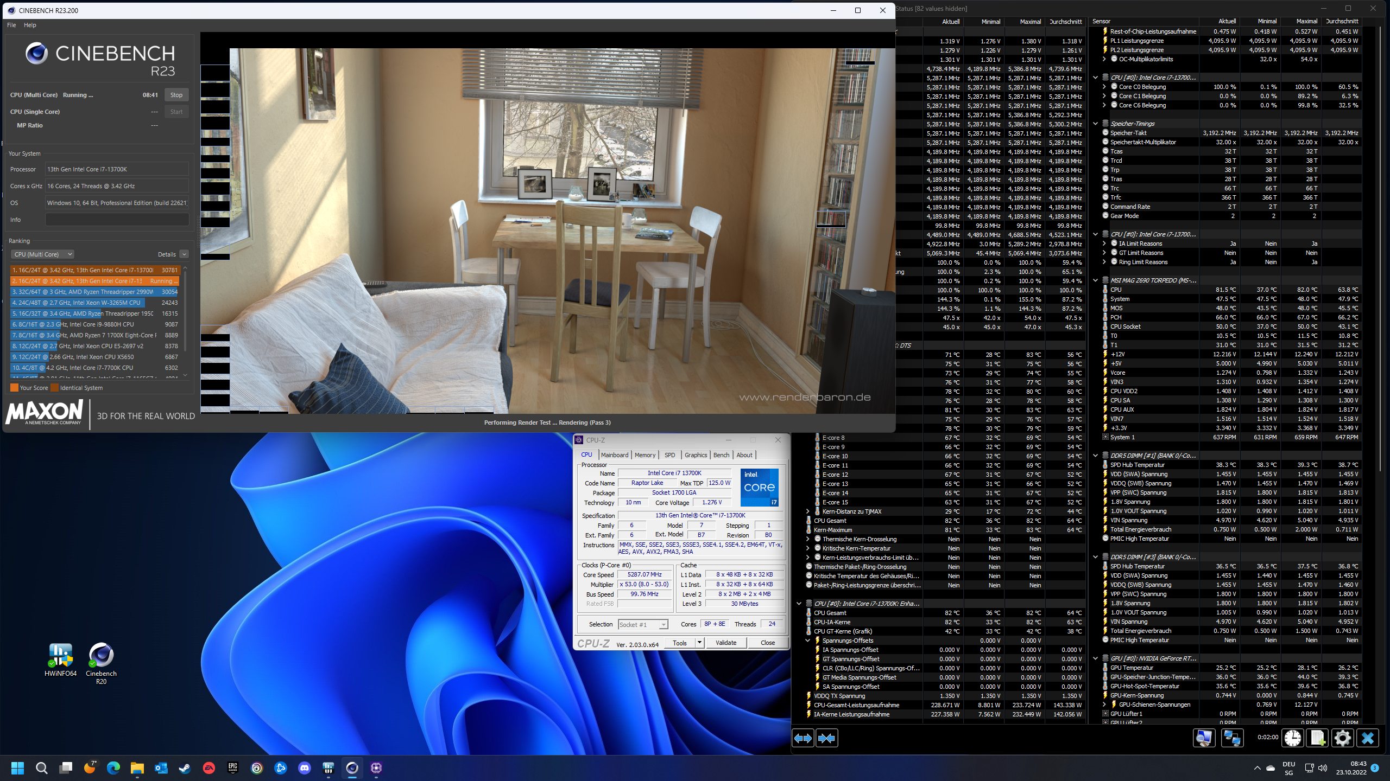The width and height of the screenshot is (1390, 781).
Task: Start logging with sheet-plus icon
Action: (x=1317, y=738)
